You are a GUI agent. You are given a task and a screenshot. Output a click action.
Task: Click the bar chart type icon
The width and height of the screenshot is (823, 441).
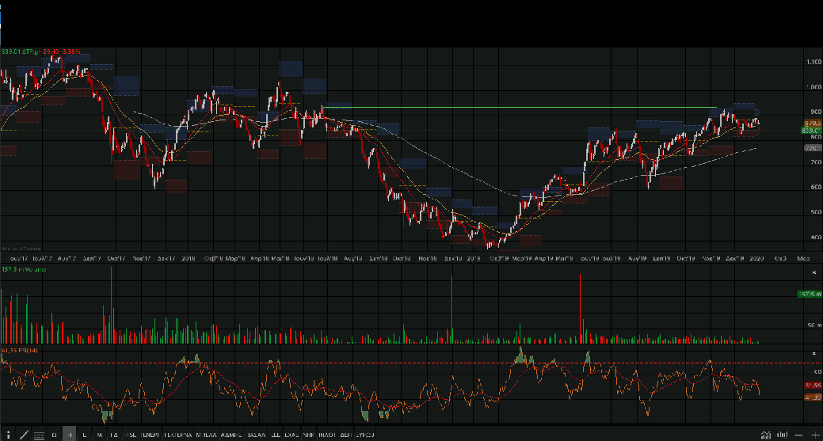(x=783, y=435)
